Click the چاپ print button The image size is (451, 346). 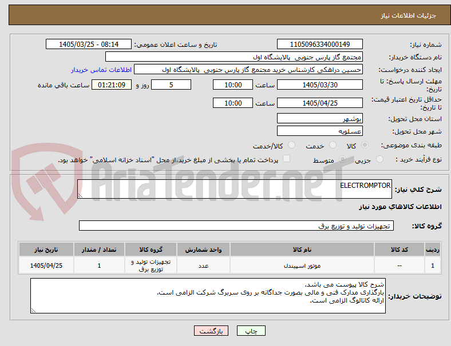click(x=251, y=331)
